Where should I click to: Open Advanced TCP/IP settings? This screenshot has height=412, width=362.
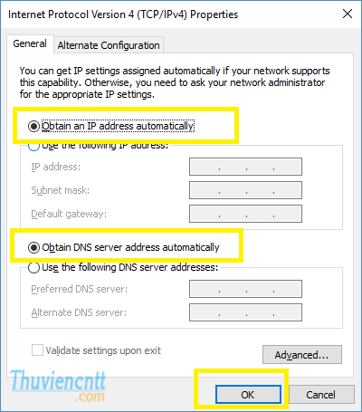coord(302,355)
